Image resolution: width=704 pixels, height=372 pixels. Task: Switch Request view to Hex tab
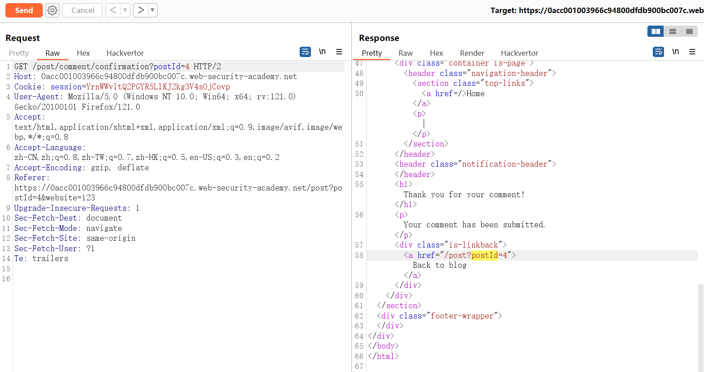pyautogui.click(x=83, y=53)
